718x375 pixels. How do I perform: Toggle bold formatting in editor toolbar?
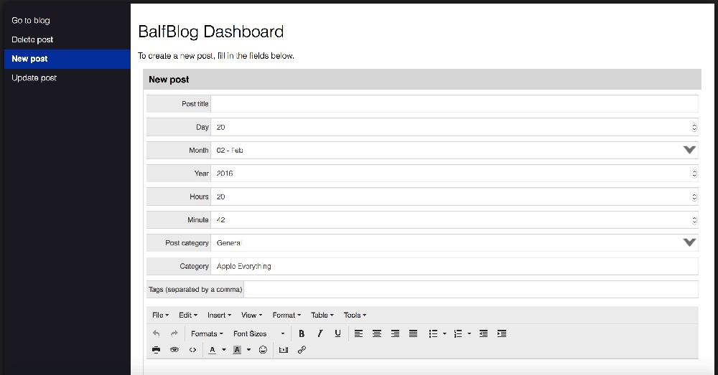pos(302,333)
